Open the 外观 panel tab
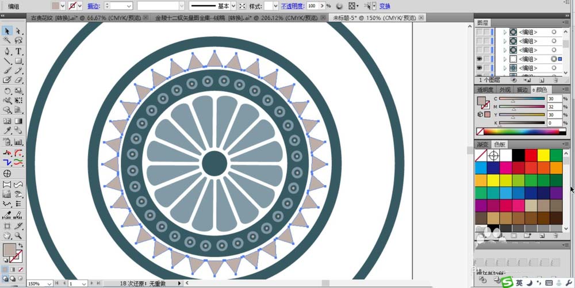Image resolution: width=575 pixels, height=288 pixels. tap(505, 90)
